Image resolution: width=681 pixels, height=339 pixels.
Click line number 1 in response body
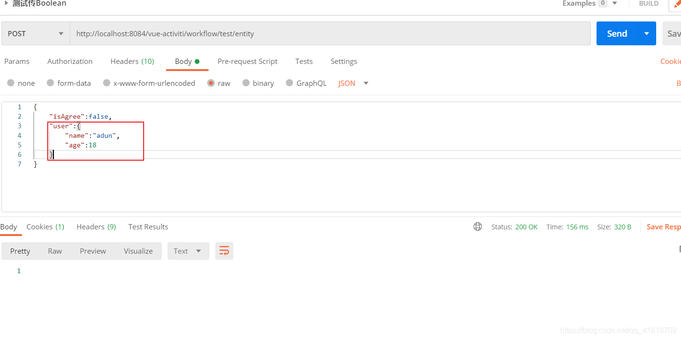[x=19, y=271]
